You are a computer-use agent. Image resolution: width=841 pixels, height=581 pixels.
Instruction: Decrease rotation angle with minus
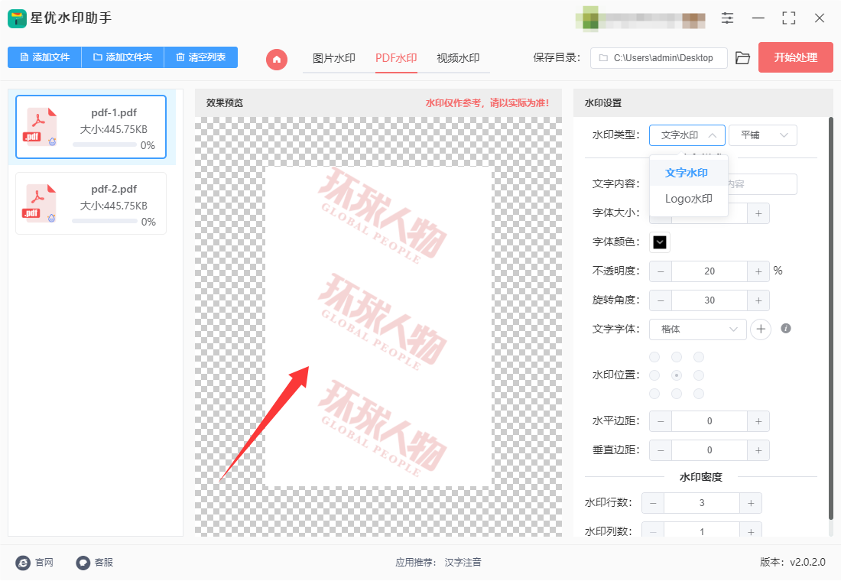coord(661,300)
